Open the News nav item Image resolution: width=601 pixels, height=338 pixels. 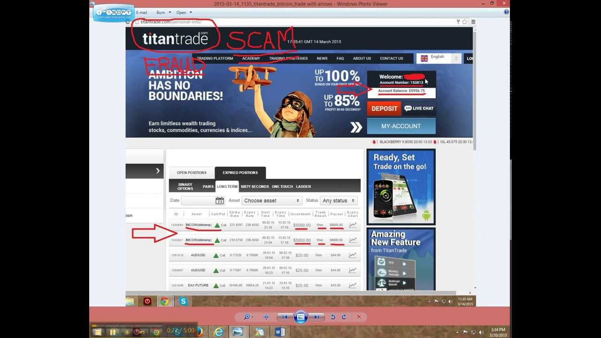[322, 58]
